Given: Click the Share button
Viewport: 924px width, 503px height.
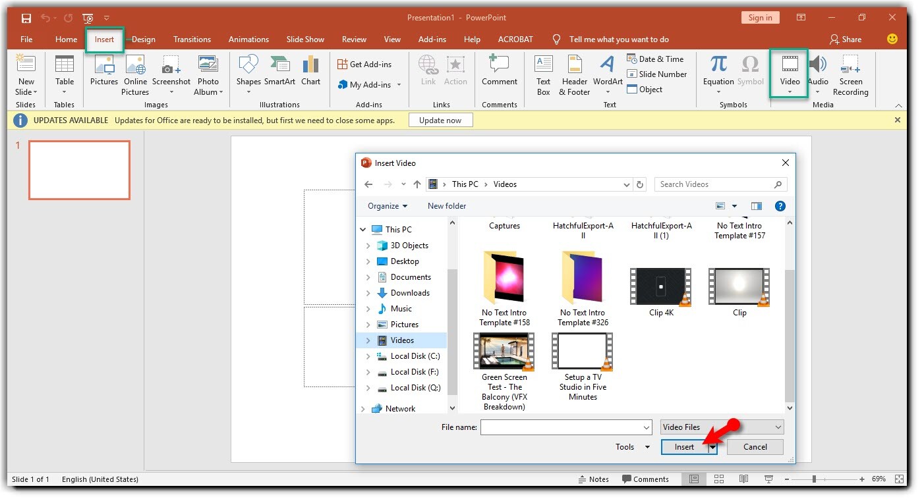Looking at the screenshot, I should coord(846,39).
